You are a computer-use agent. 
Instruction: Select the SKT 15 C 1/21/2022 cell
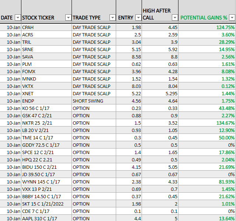click(x=46, y=204)
